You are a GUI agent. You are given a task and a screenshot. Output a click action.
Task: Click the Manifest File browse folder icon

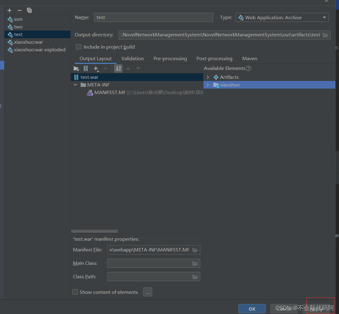point(195,250)
